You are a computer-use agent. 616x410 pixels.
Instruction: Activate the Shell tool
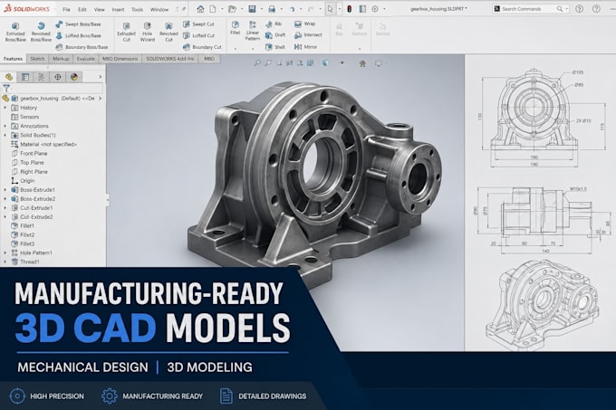coord(275,47)
